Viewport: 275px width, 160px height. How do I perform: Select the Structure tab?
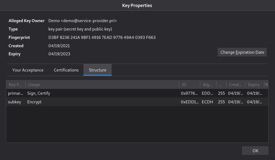[x=98, y=70]
